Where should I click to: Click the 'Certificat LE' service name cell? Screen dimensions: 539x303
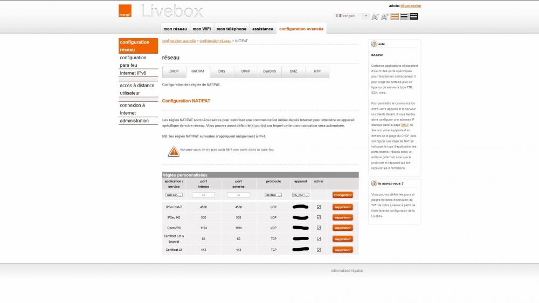(x=174, y=250)
